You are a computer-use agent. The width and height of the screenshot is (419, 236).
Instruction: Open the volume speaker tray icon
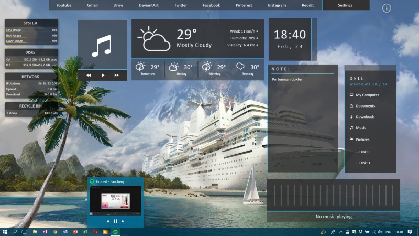(380, 232)
